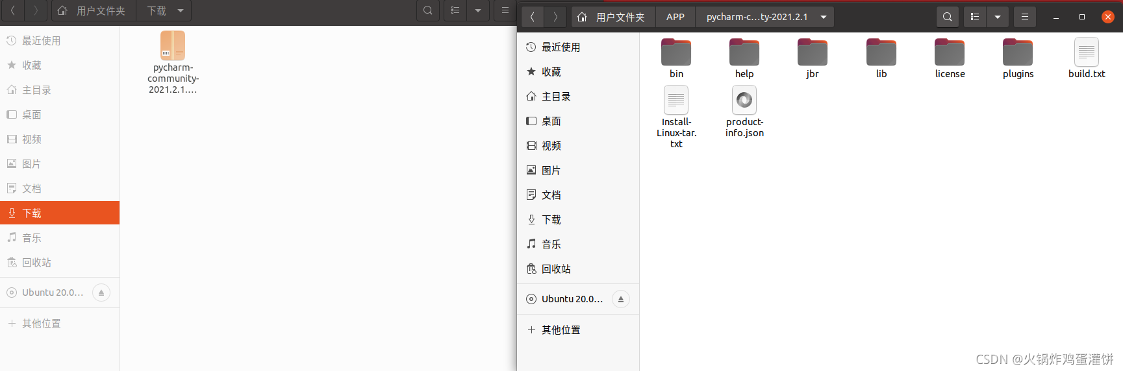Open the plugins folder
This screenshot has width=1123, height=371.
point(1018,58)
